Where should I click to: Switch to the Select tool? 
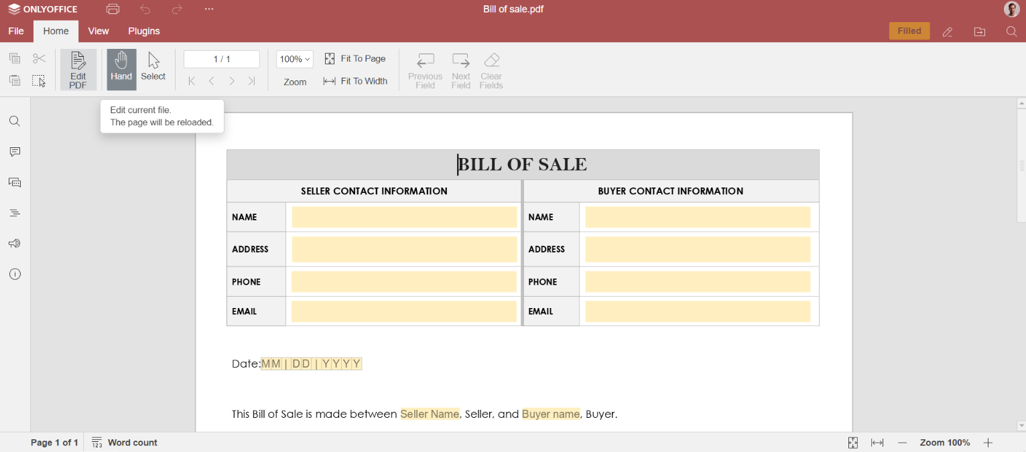point(153,69)
